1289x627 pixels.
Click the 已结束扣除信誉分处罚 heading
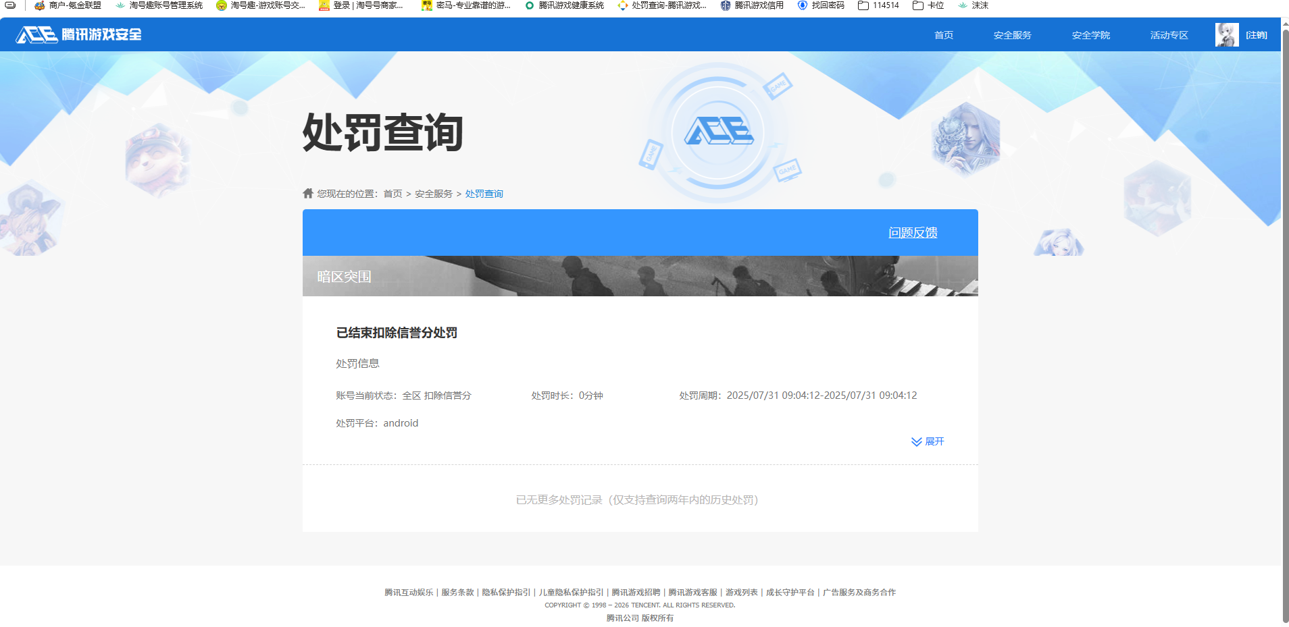click(397, 333)
